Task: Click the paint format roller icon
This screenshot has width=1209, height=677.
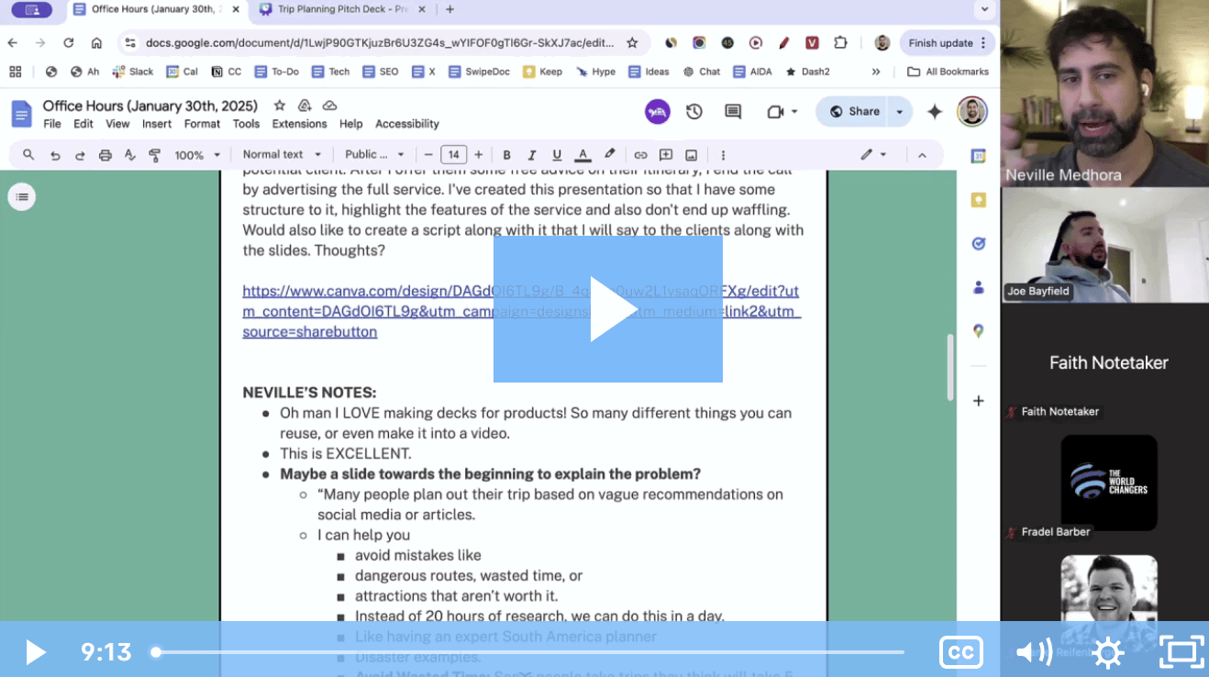Action: tap(154, 155)
